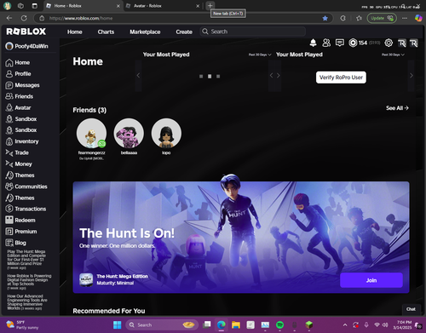Open Charts in top navigation
Viewport: 426px width, 333px height.
106,32
